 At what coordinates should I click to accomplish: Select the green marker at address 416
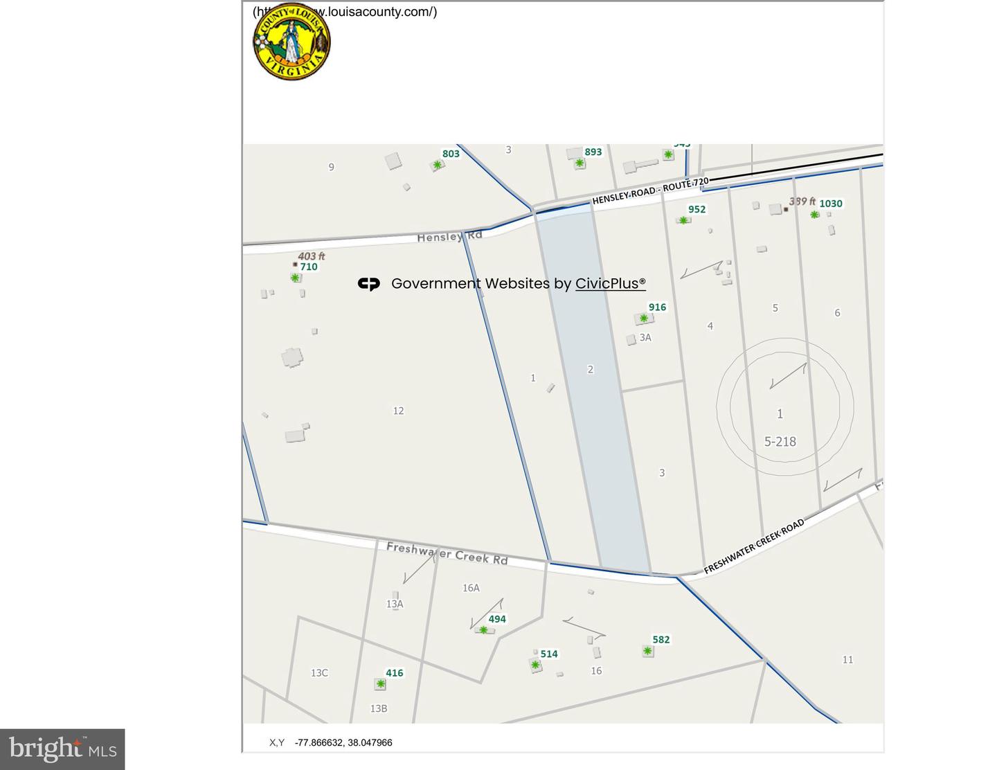tap(380, 684)
